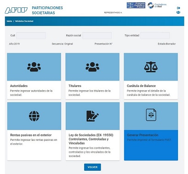Click the Cuit input field
This screenshot has height=174, width=188.
[x=31, y=35]
